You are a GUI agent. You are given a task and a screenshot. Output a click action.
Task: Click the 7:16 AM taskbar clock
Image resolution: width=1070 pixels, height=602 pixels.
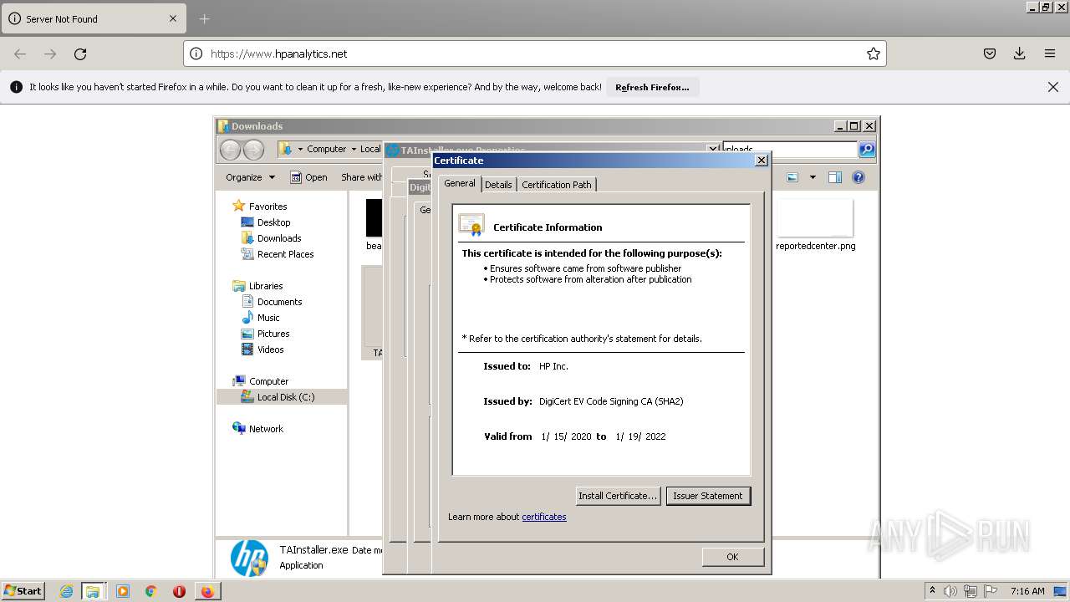1027,591
